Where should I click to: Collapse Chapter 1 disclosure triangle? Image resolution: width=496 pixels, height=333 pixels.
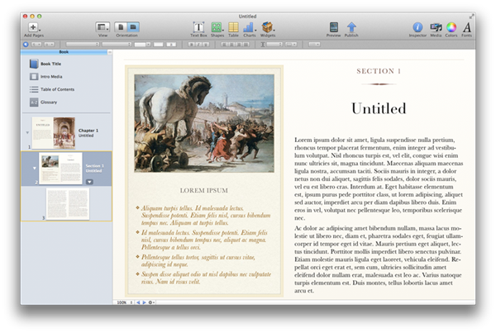click(x=26, y=132)
